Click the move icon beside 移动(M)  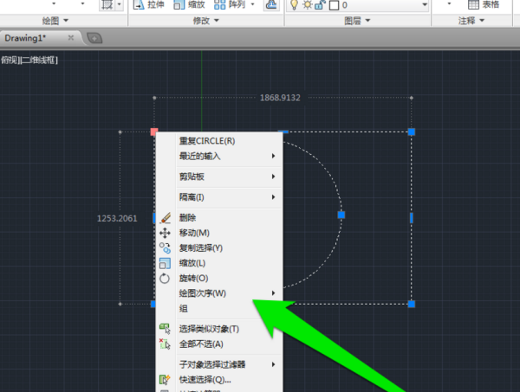pos(165,233)
